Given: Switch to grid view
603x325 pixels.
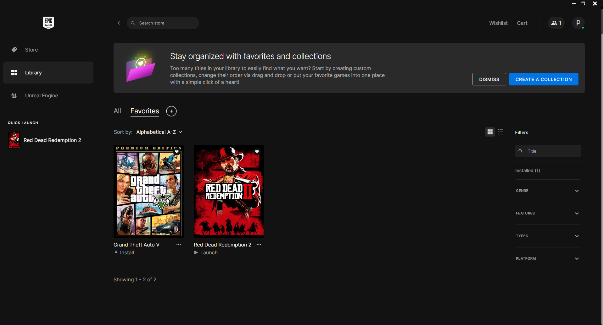Looking at the screenshot, I should coord(490,132).
